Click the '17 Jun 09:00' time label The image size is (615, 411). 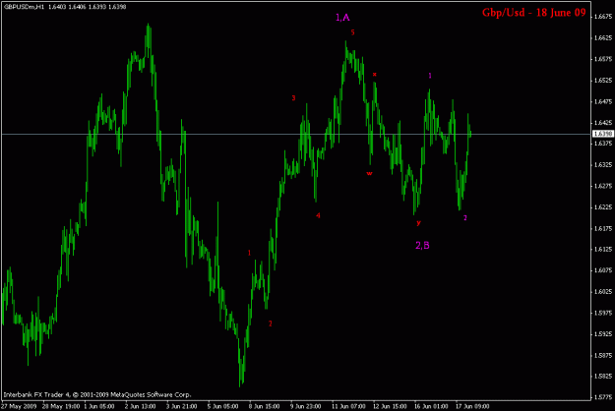tap(472, 406)
